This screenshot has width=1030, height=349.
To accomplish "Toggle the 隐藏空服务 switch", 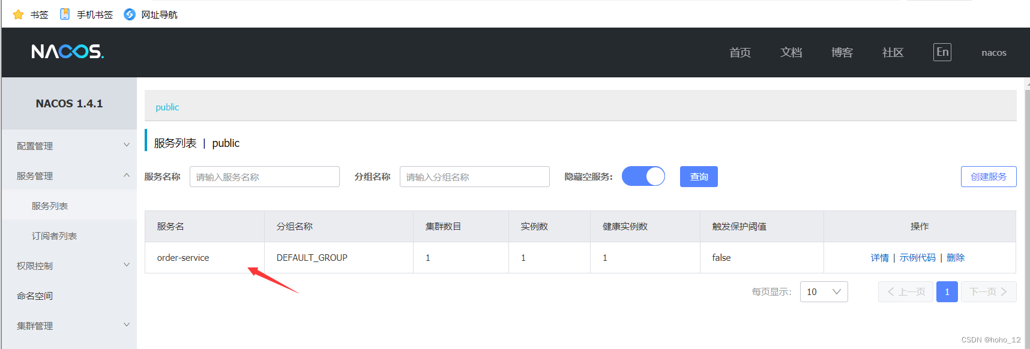I will [x=643, y=176].
